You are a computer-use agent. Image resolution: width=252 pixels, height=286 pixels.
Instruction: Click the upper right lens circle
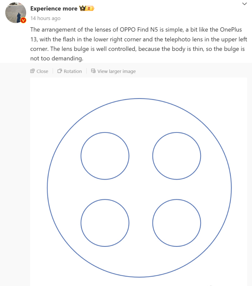coord(176,156)
